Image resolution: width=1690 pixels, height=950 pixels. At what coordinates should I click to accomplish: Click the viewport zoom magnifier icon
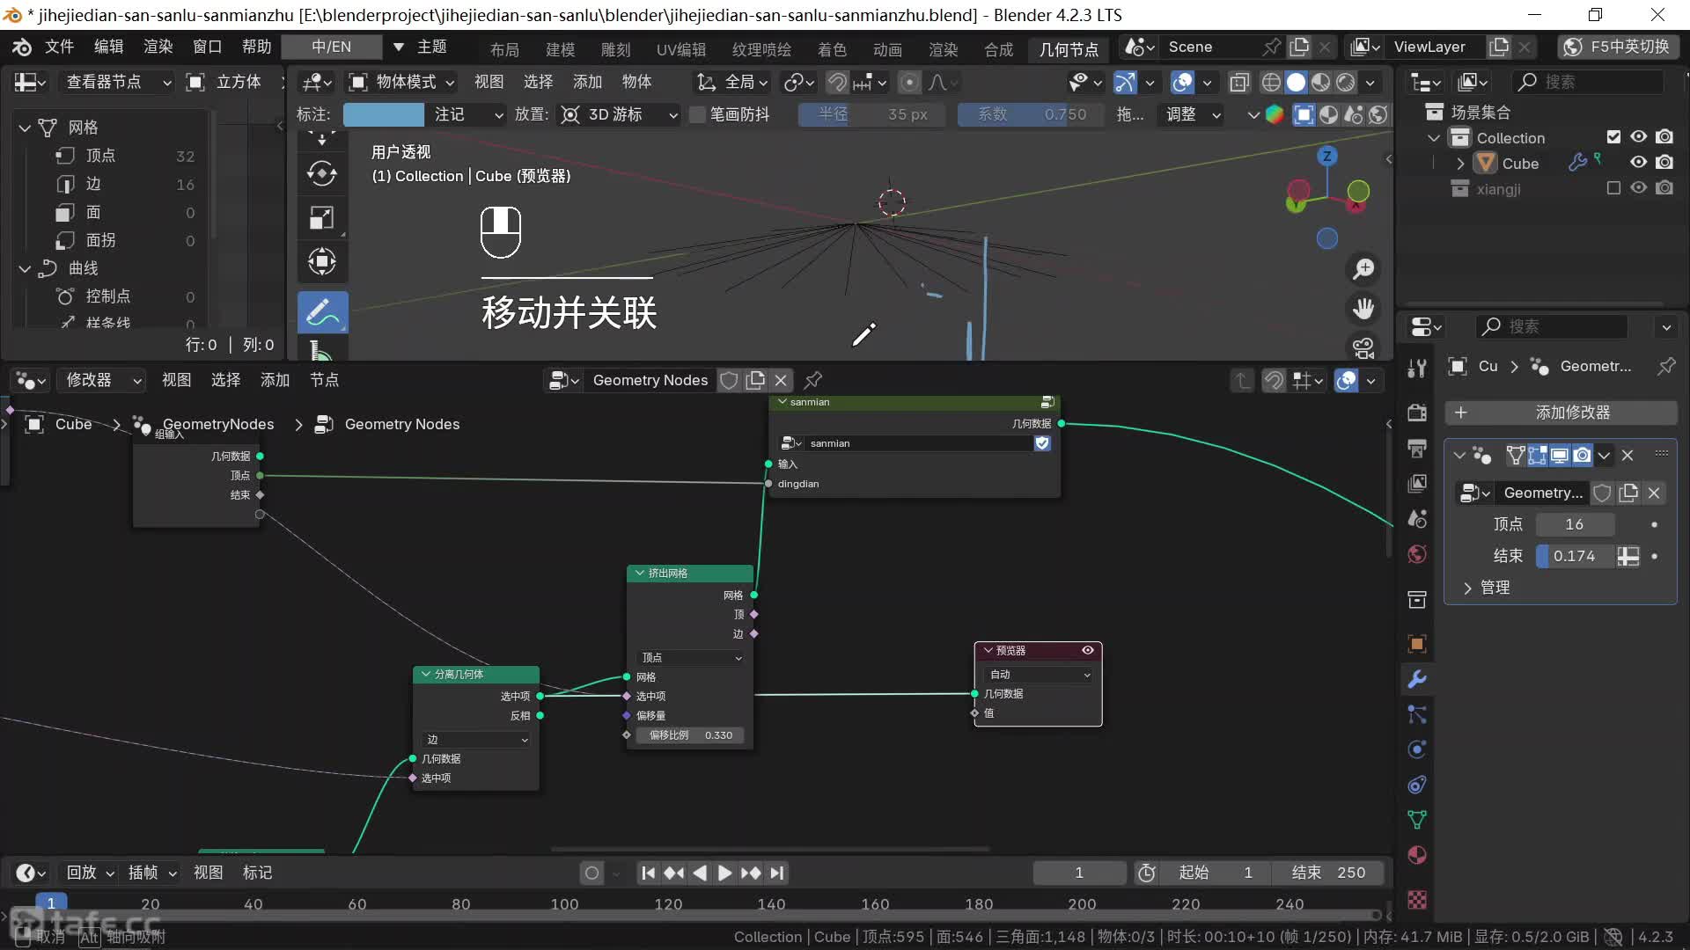pyautogui.click(x=1363, y=269)
